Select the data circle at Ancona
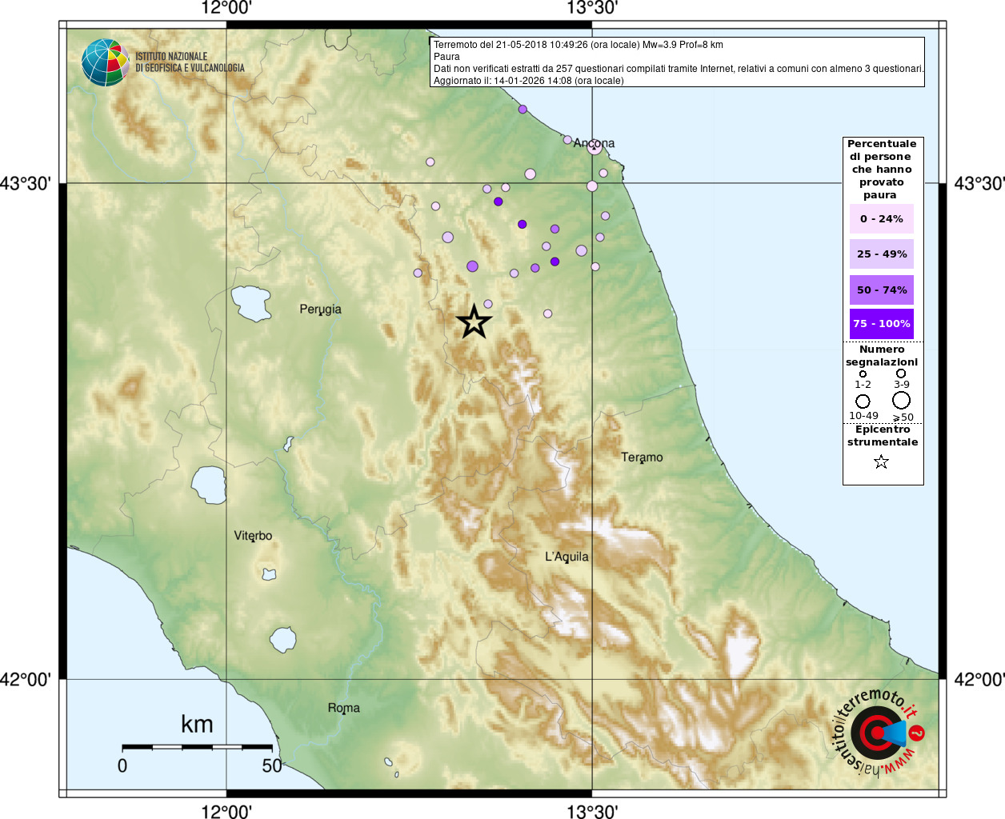This screenshot has width=1005, height=819. 595,147
